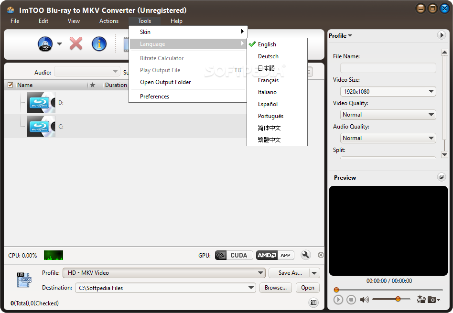Open the arrow beside the Load Blu-ray icon
The height and width of the screenshot is (313, 453).
[x=60, y=44]
